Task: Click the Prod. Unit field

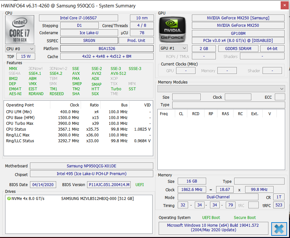Action: point(136,41)
